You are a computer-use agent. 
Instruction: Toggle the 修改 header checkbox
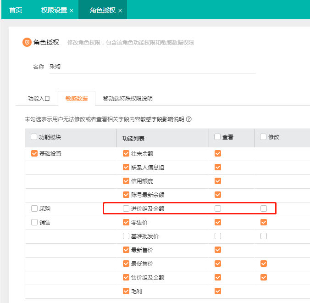pos(263,137)
